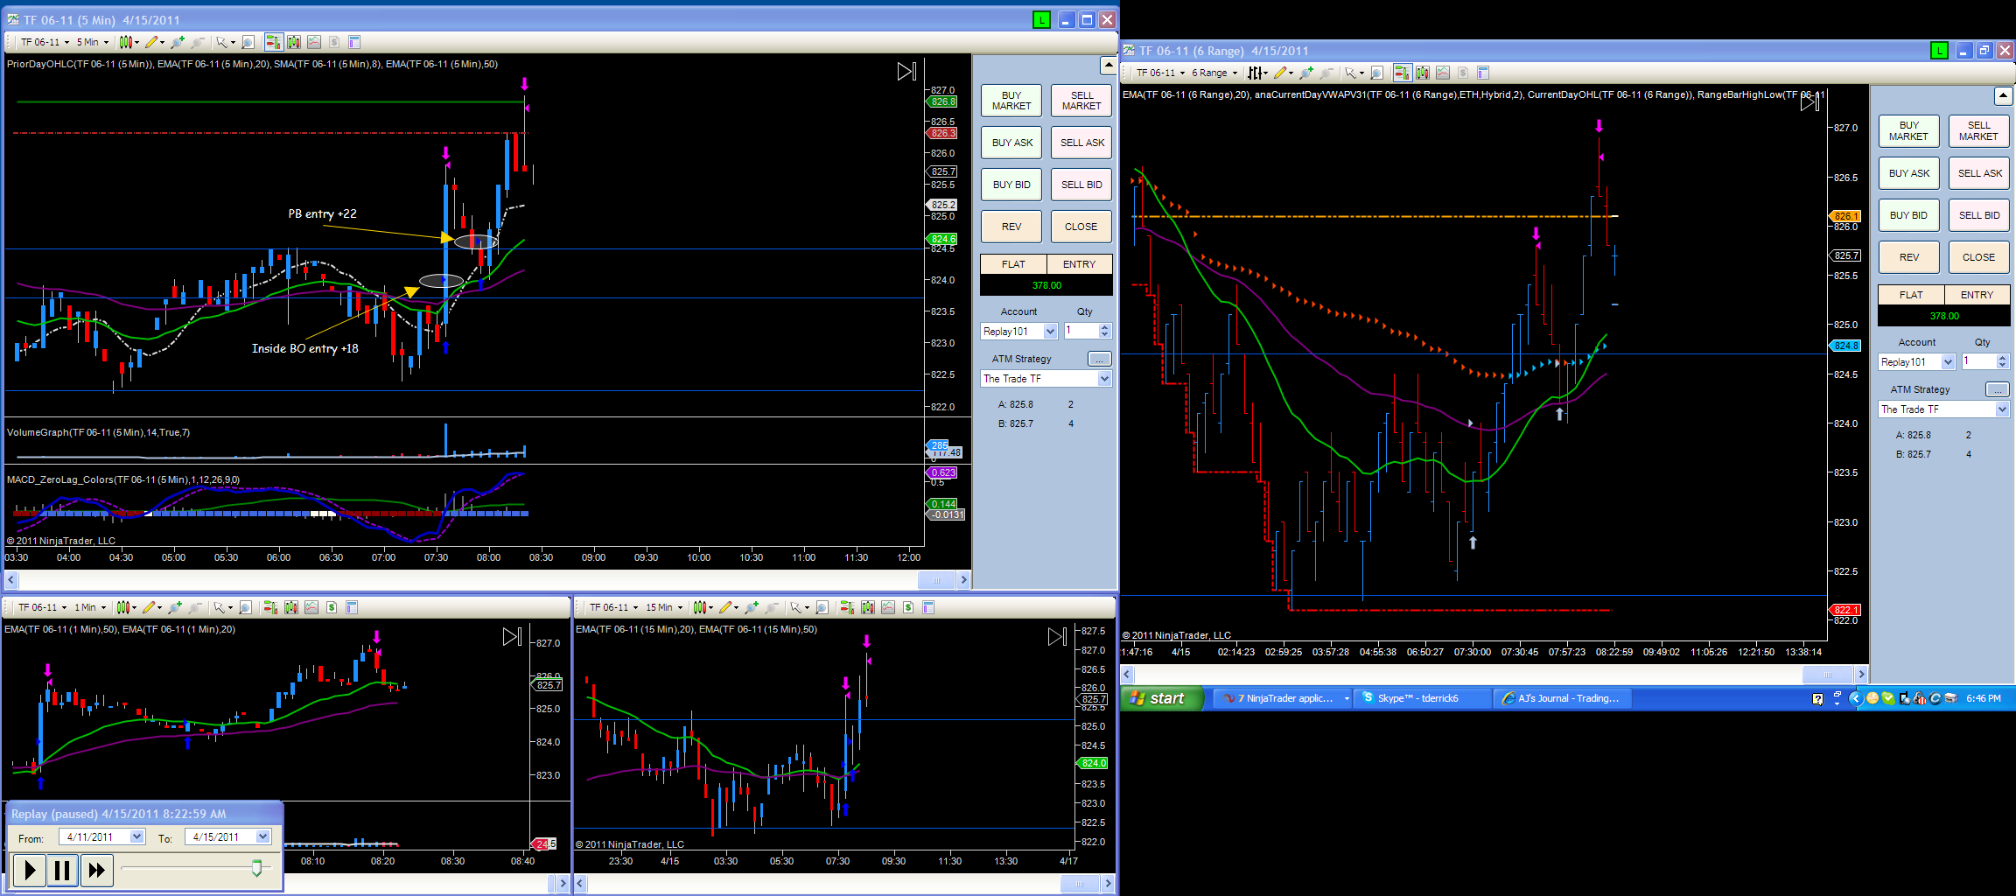The width and height of the screenshot is (2016, 896).
Task: Jump to latest bar arrow on 5 Min chart
Action: tap(907, 72)
